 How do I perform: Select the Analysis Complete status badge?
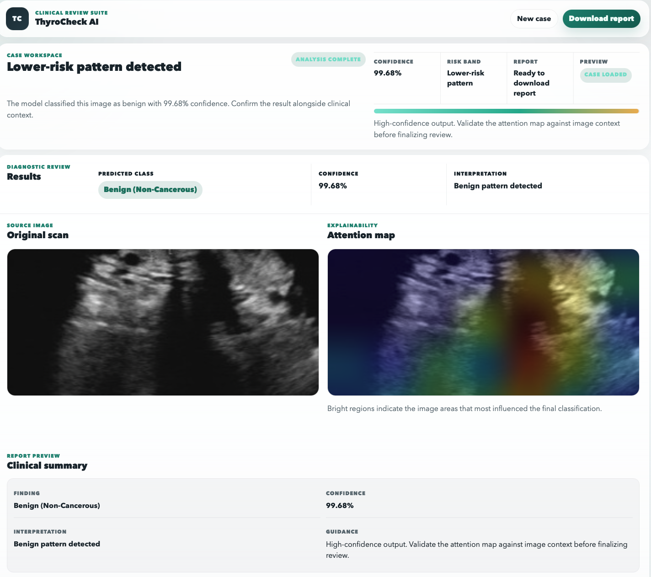[x=328, y=59]
